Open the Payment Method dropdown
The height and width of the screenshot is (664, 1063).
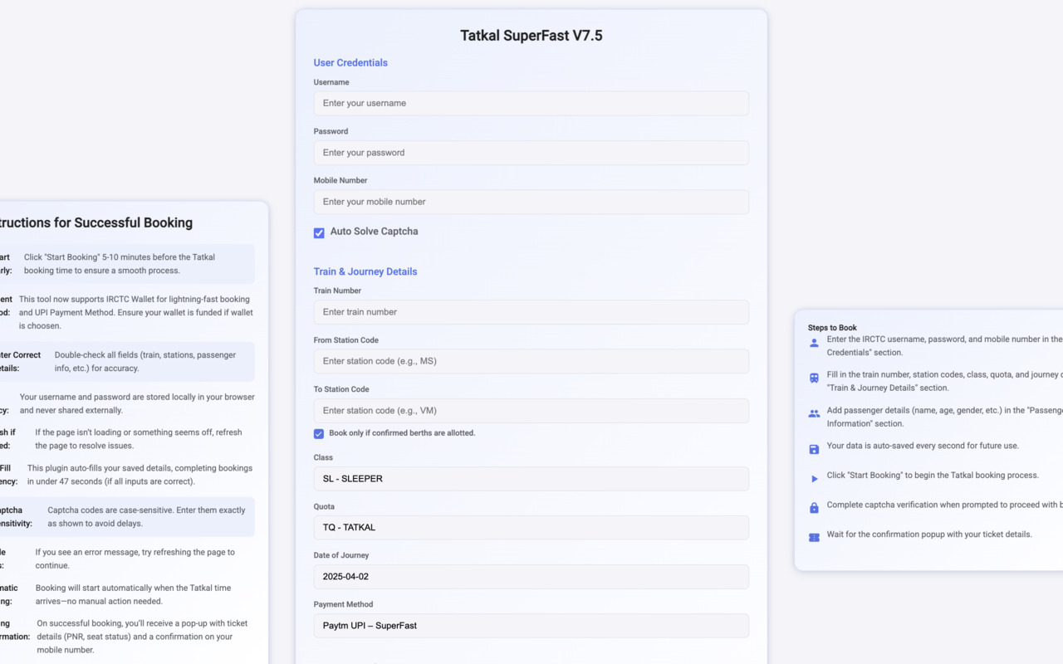click(531, 625)
